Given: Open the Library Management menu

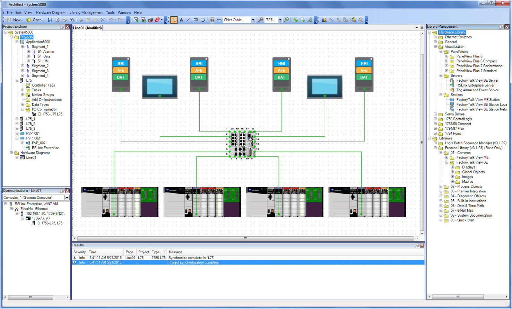Looking at the screenshot, I should (x=86, y=12).
